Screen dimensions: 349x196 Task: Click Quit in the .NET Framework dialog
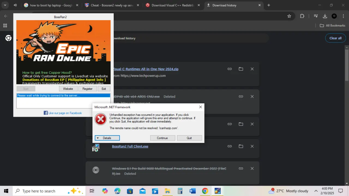click(x=189, y=138)
